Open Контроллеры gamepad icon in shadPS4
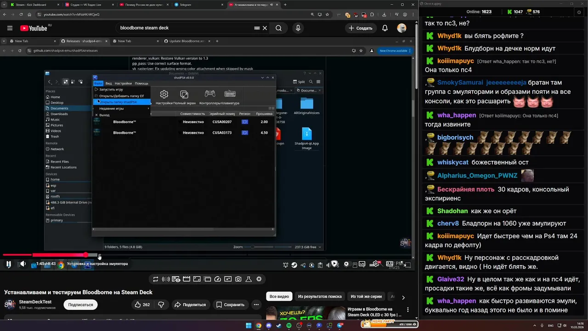588x331 pixels. point(210,94)
